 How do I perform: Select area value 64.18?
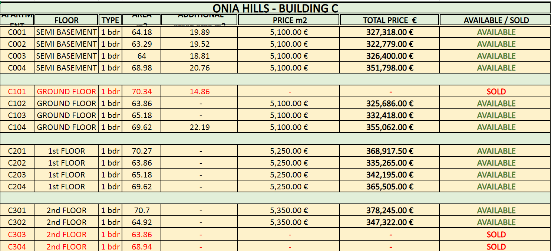142,32
